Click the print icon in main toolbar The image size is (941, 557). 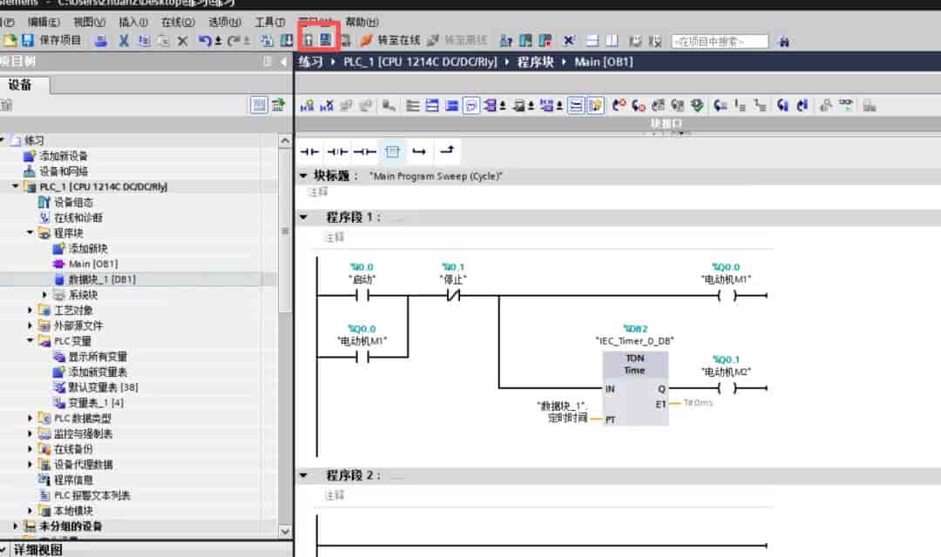101,41
